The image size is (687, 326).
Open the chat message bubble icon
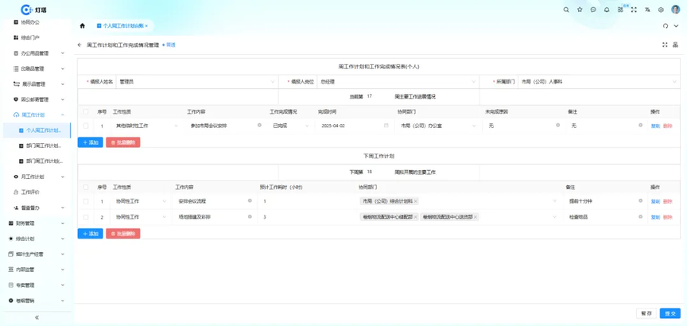click(x=593, y=10)
